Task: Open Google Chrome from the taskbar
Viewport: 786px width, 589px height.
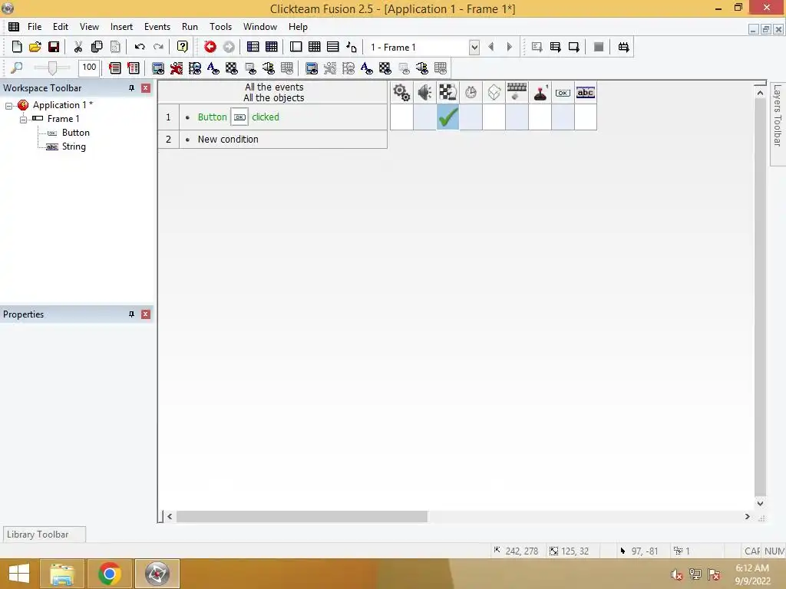Action: (x=110, y=574)
